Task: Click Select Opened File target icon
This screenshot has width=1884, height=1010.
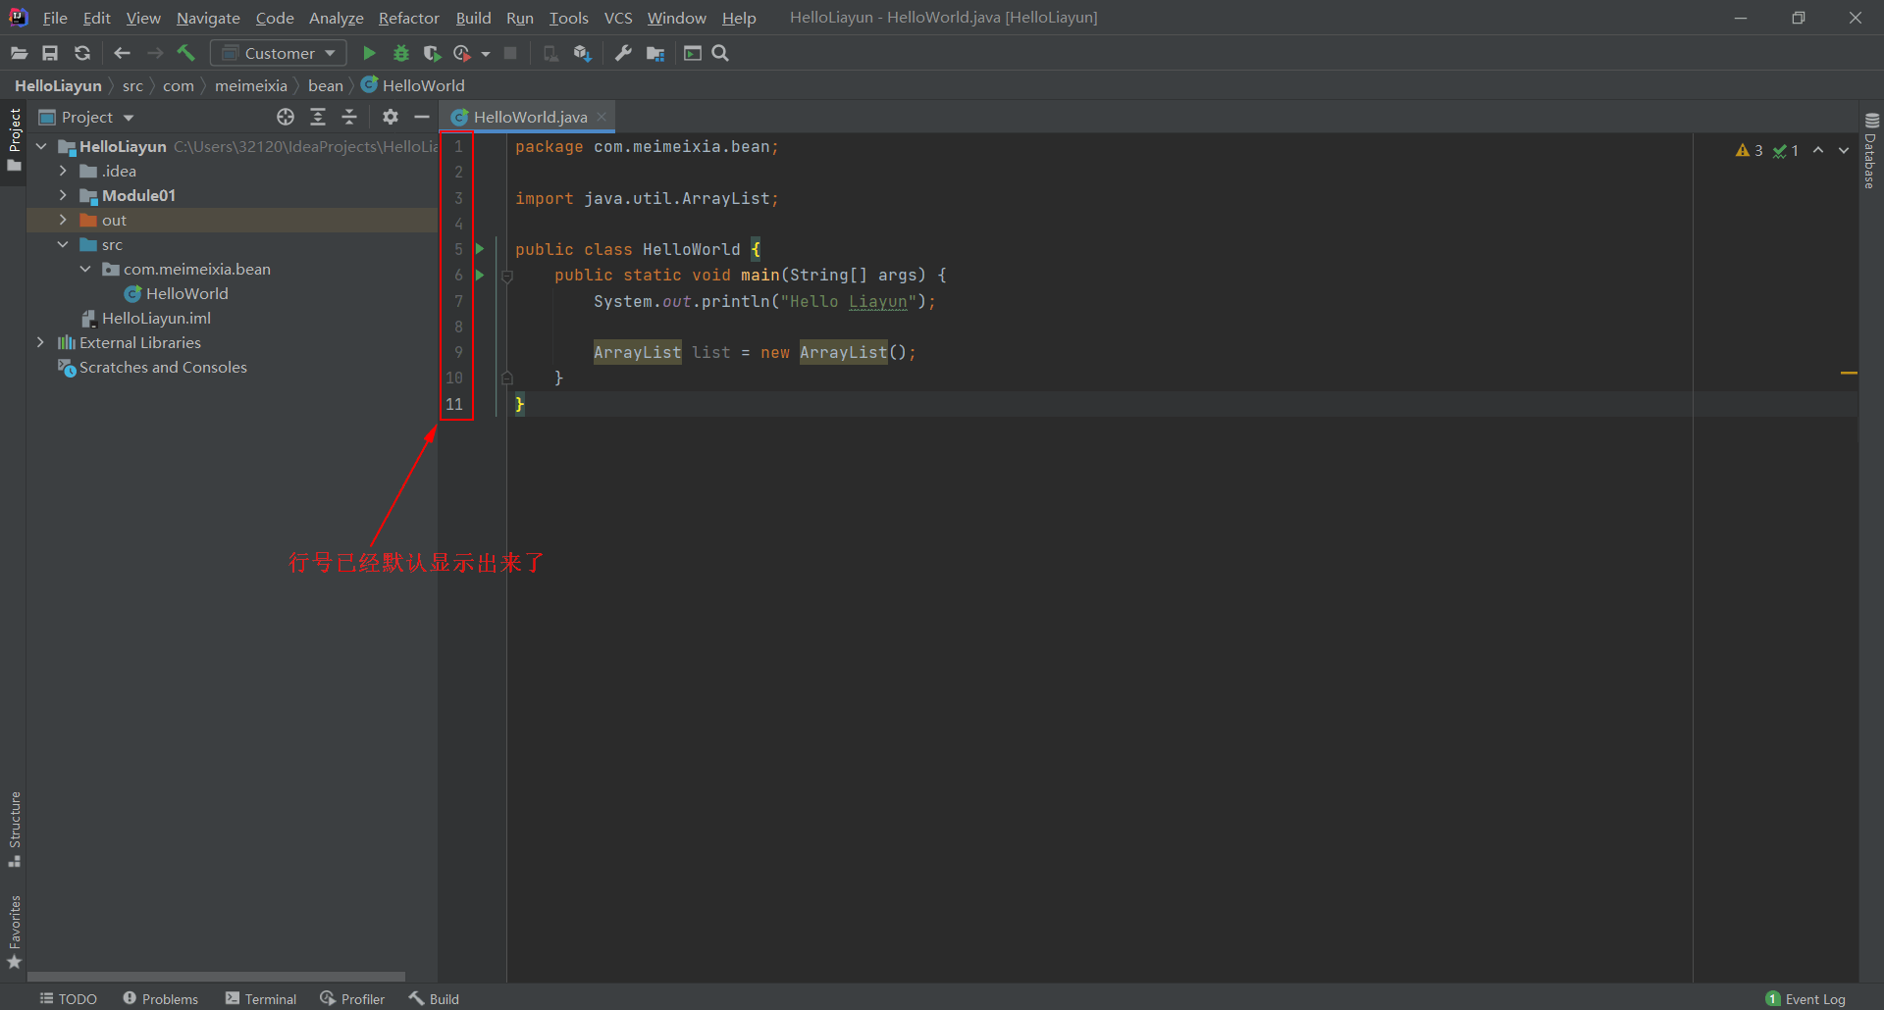Action: click(x=286, y=117)
